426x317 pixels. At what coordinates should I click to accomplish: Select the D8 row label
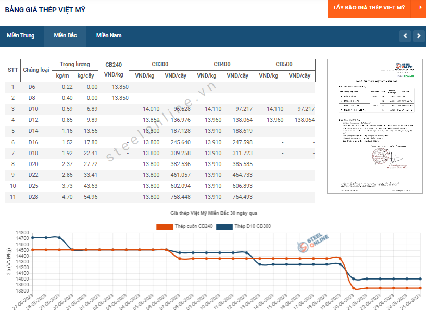click(x=32, y=98)
